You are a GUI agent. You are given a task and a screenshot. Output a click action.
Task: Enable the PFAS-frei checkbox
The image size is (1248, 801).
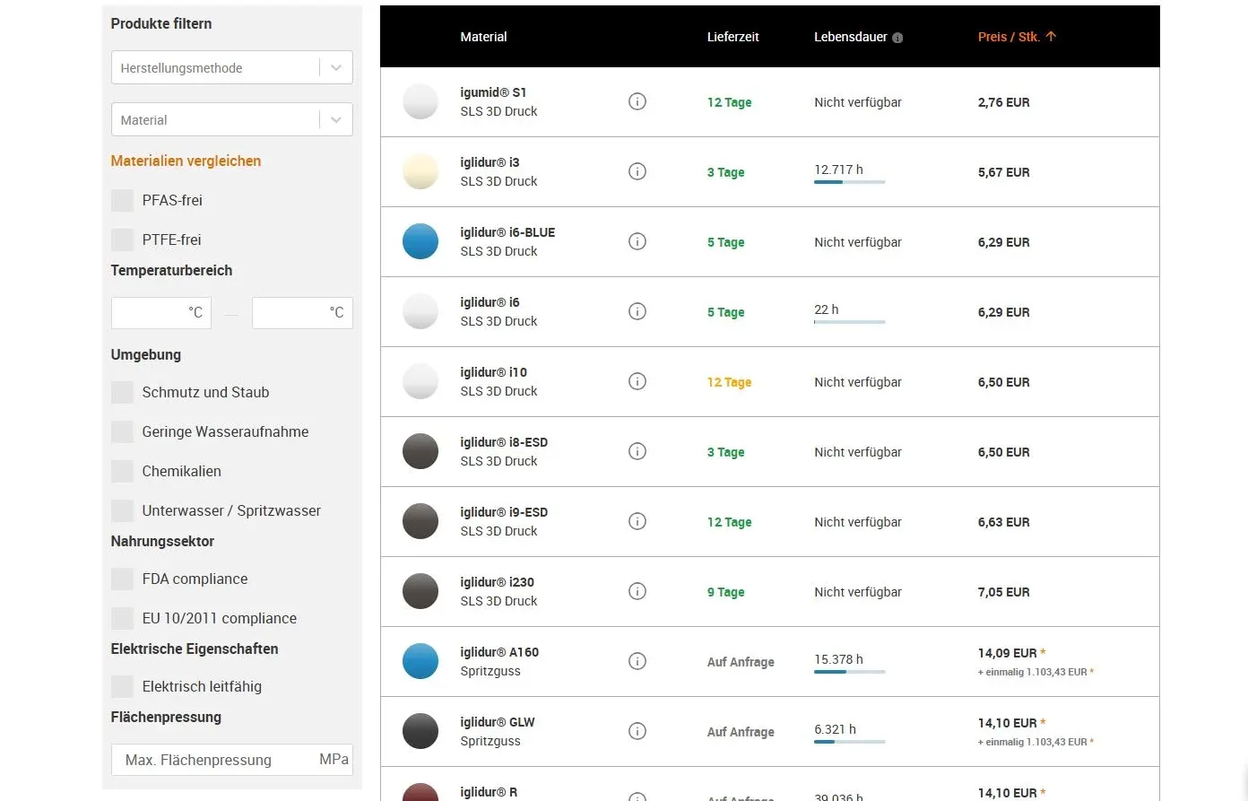coord(122,200)
